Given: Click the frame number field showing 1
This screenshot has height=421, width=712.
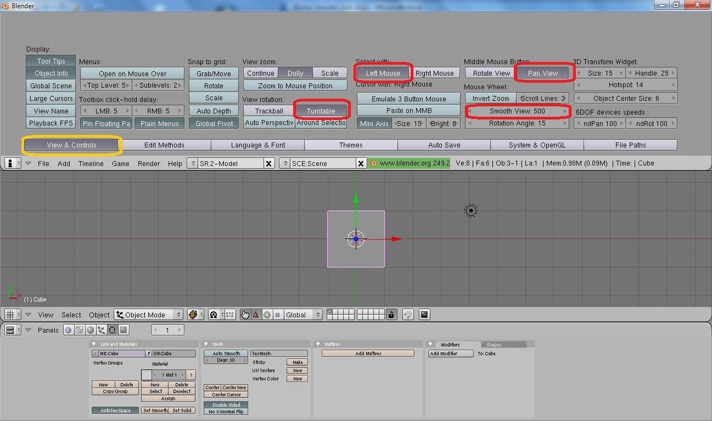Looking at the screenshot, I should [167, 330].
